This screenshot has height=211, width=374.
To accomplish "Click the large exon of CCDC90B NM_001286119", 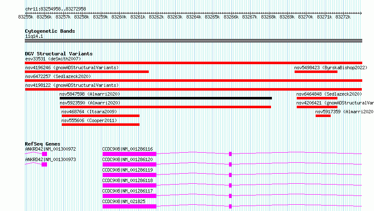I will (129, 175).
